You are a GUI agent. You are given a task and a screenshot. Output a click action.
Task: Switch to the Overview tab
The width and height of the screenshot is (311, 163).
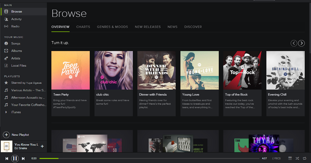pos(60,27)
